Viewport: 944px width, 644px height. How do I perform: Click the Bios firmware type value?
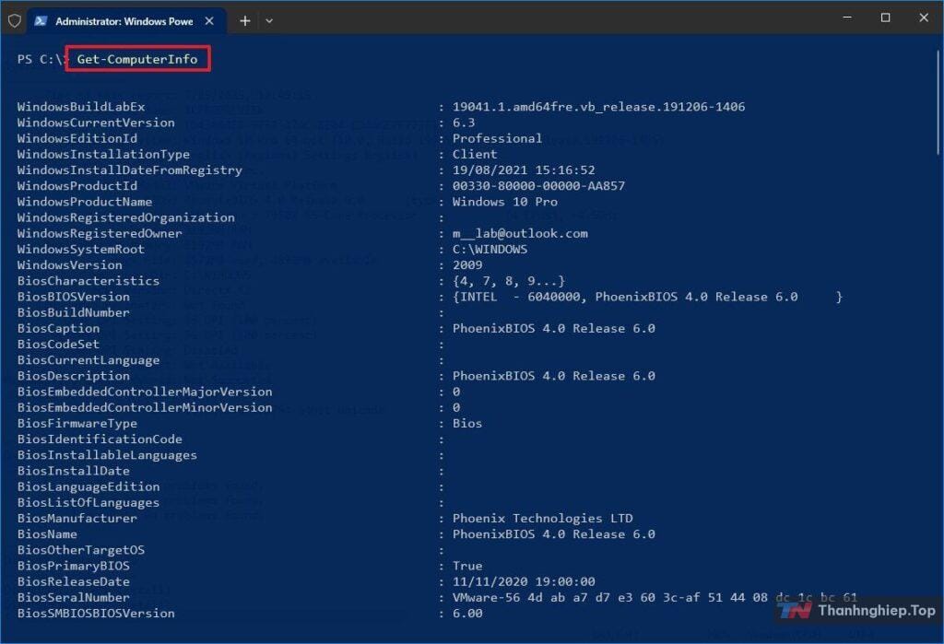pyautogui.click(x=467, y=424)
